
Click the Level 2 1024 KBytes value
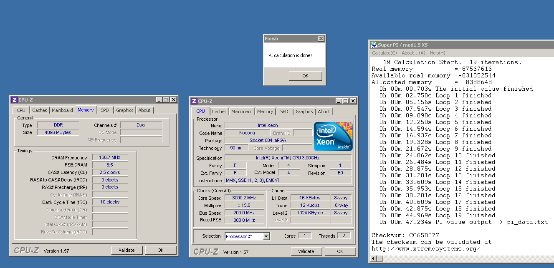click(x=309, y=213)
